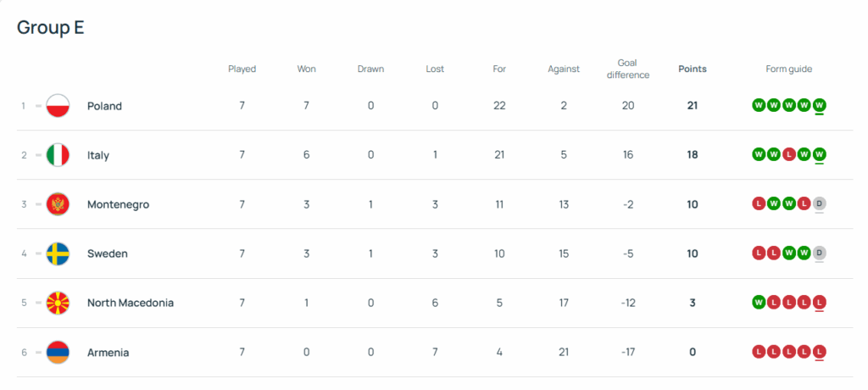Open the North Macedonia team link

130,303
